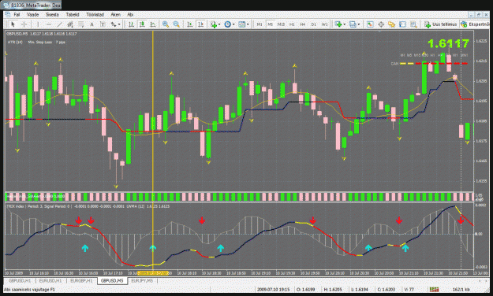Viewport: 493px width, 296px height.
Task: Show the Navigator star-folder icon
Action: (x=391, y=24)
